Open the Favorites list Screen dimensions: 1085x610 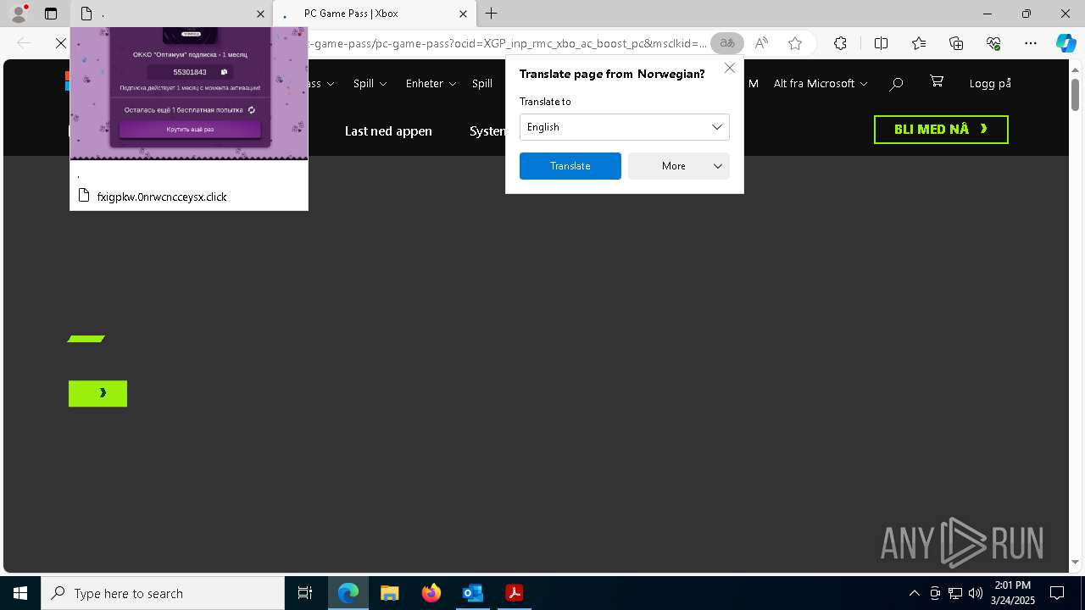point(919,43)
